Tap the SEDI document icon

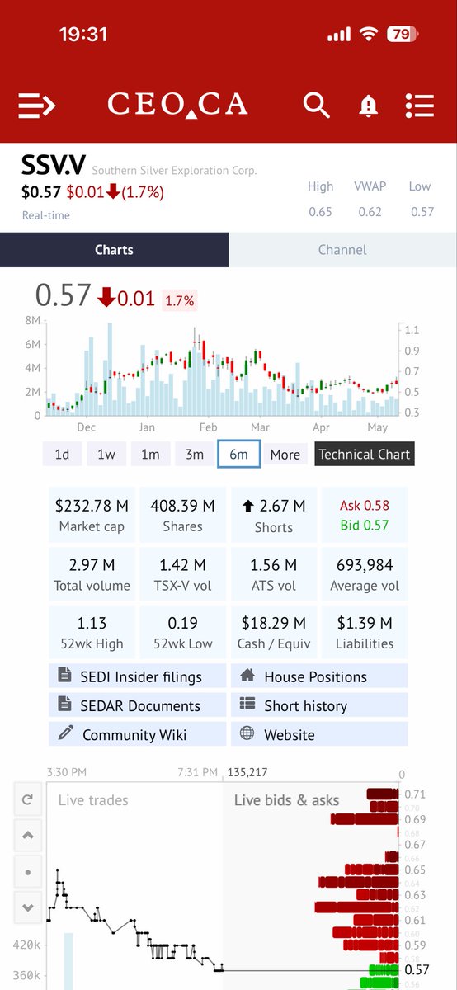pyautogui.click(x=65, y=676)
